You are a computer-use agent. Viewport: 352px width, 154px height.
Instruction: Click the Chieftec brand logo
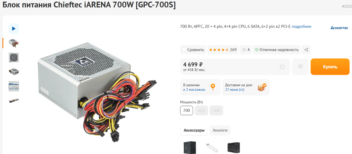tap(339, 28)
